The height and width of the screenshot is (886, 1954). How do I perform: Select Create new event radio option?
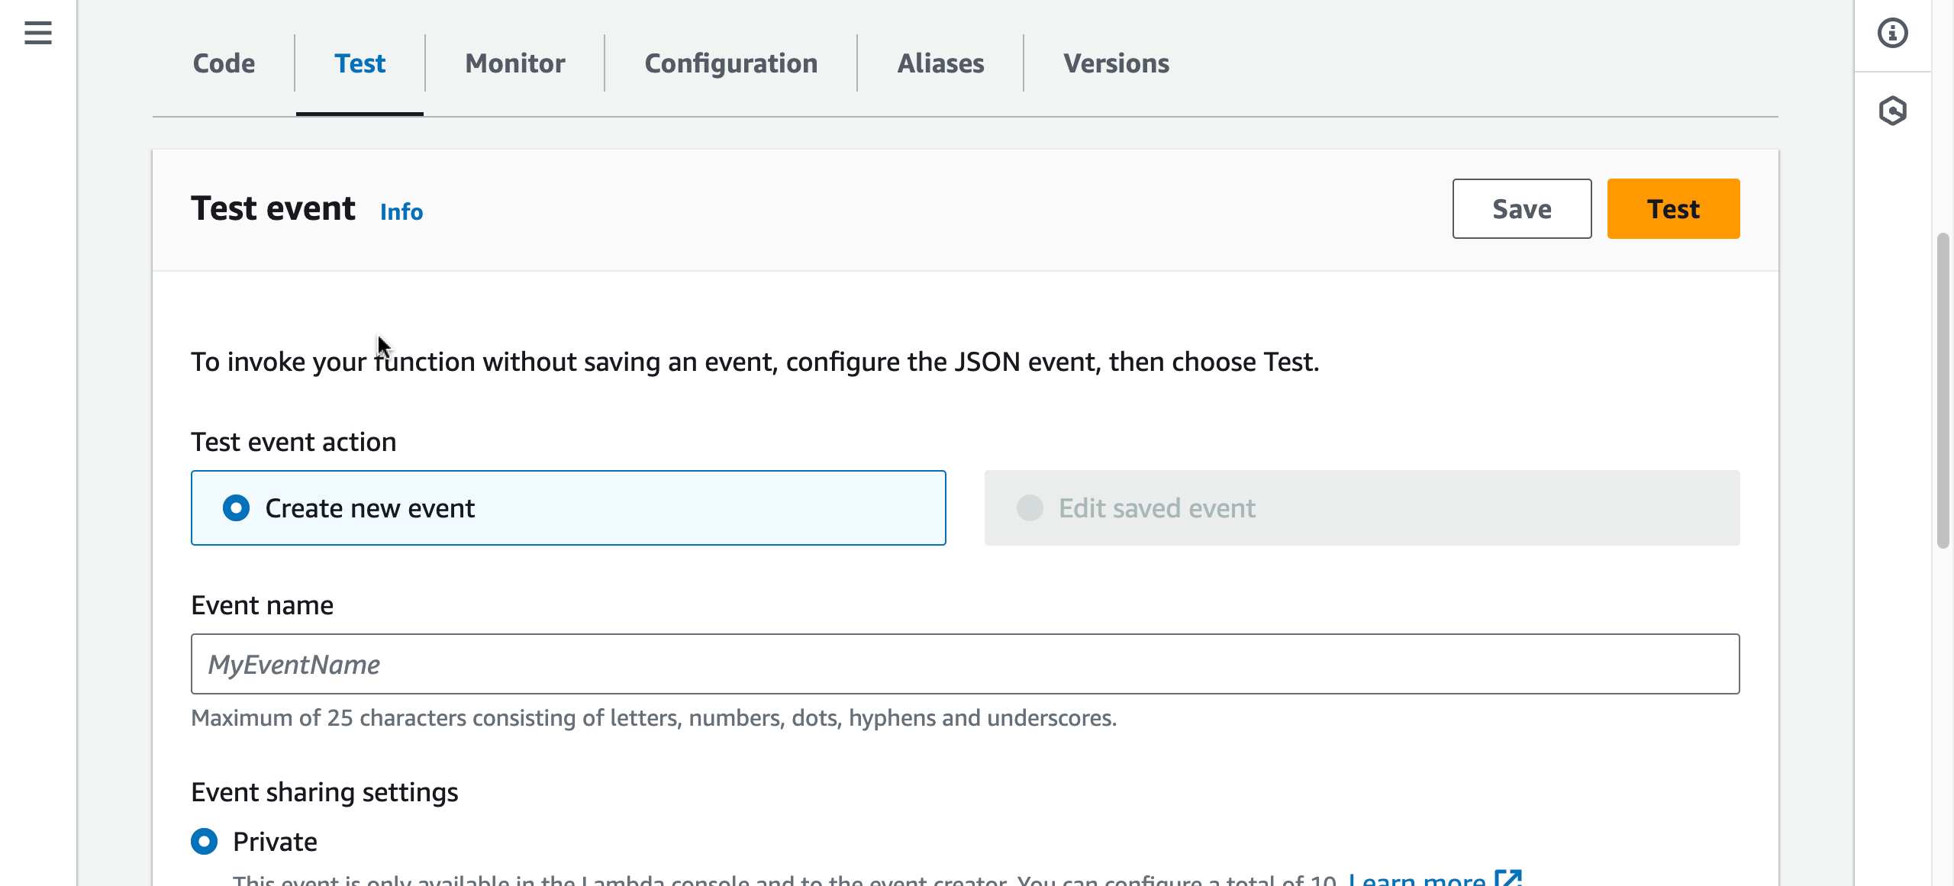coord(237,508)
